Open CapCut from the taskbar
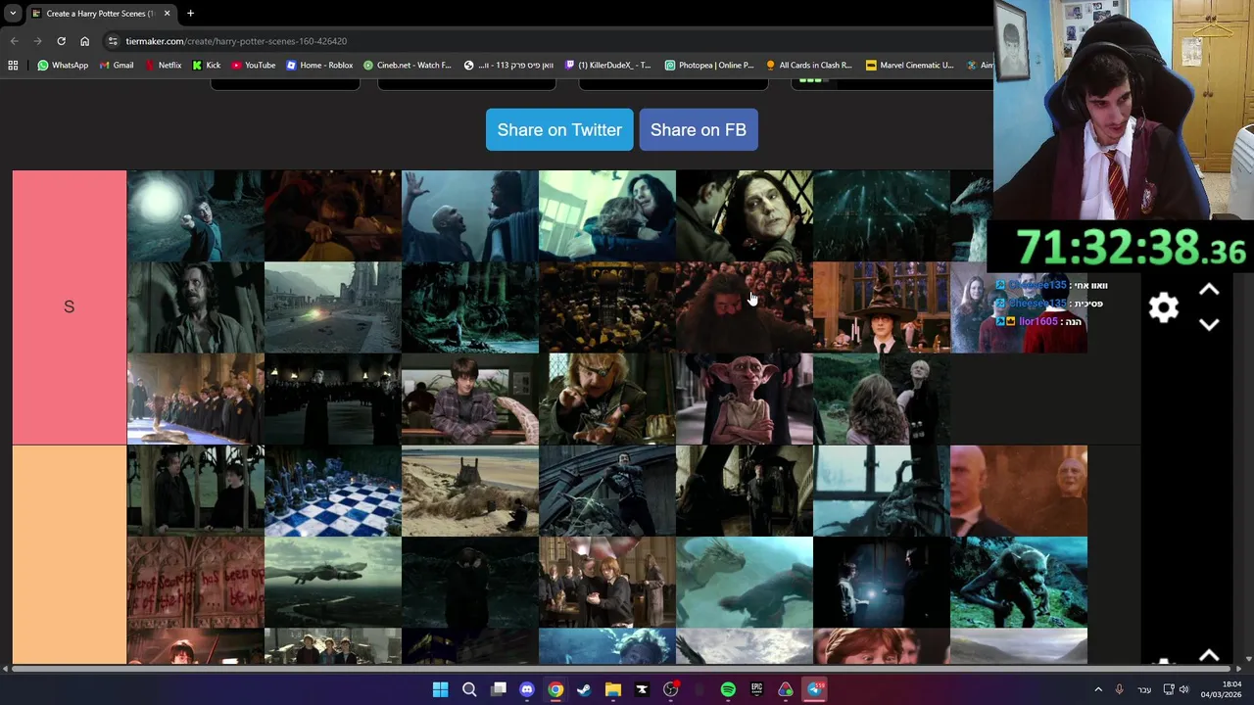The height and width of the screenshot is (705, 1254). point(642,689)
